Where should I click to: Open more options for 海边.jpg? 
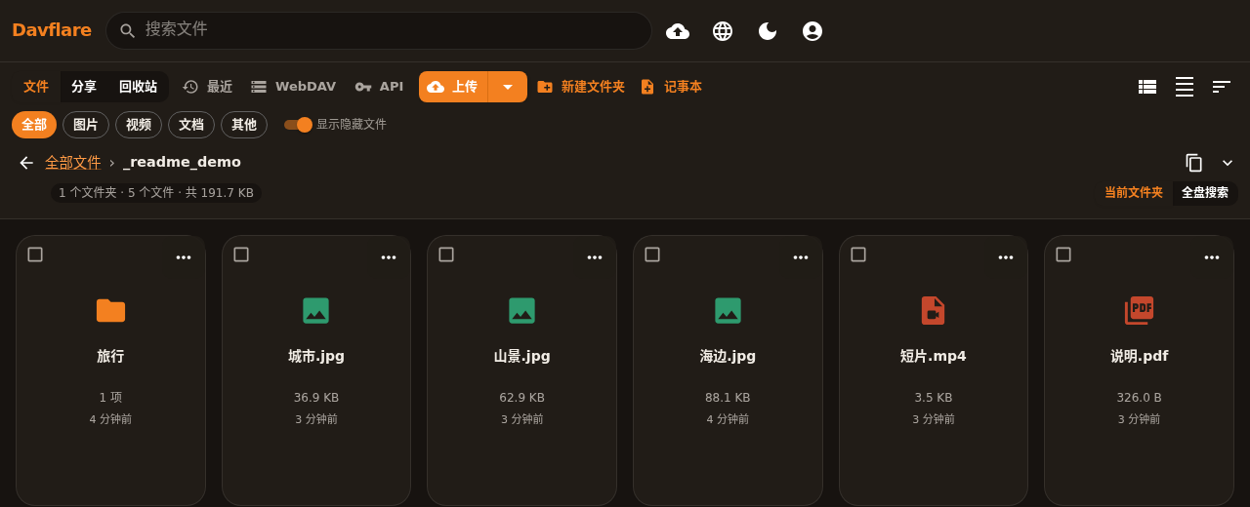point(801,257)
